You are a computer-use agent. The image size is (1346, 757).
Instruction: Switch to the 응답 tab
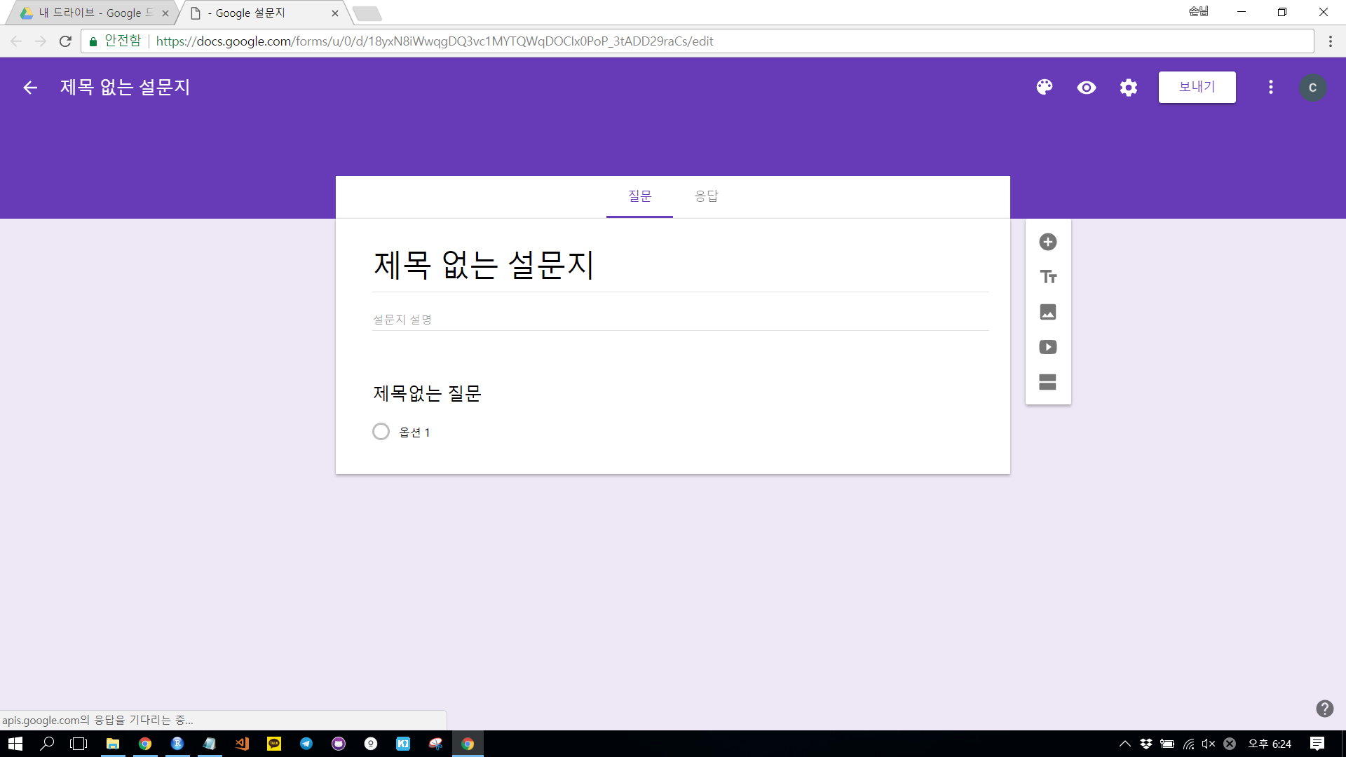click(706, 196)
